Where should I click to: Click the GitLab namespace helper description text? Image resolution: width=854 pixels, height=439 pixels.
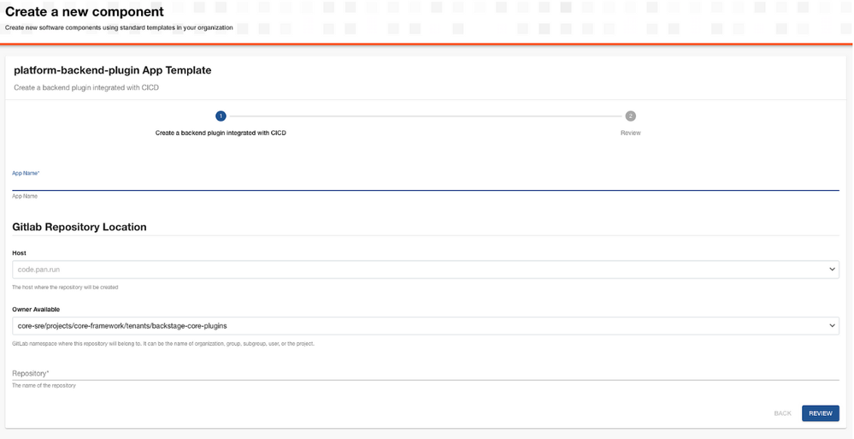(162, 344)
